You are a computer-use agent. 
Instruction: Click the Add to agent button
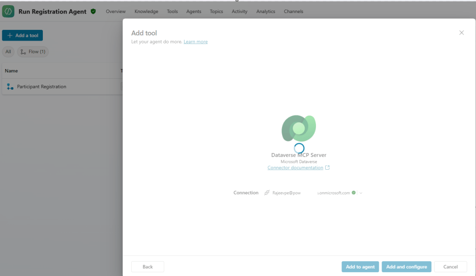[x=360, y=267]
